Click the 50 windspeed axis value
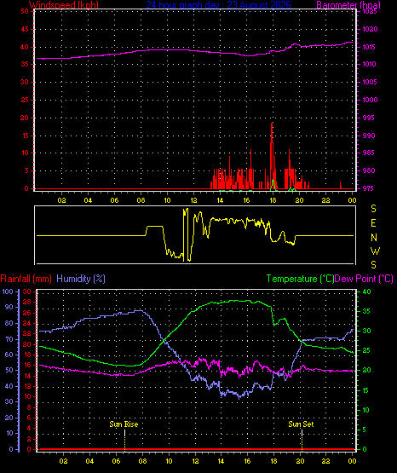The width and height of the screenshot is (397, 473). click(25, 11)
